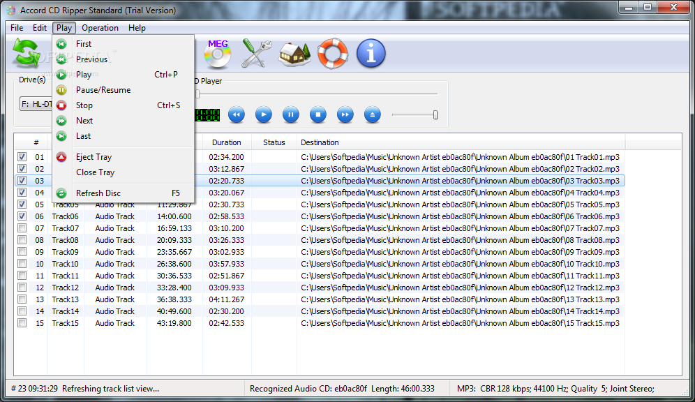695x402 pixels.
Task: Click the green Refresh Disc icon in menu
Action: point(61,193)
